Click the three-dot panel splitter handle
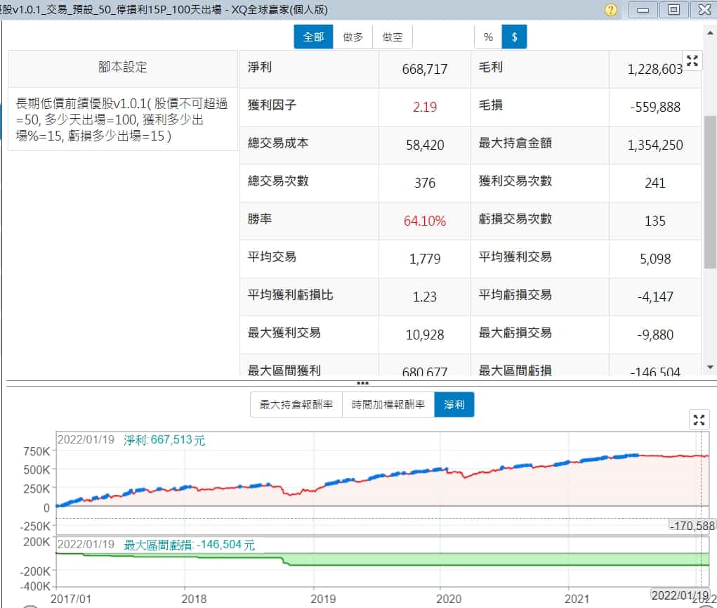Viewport: 717px width, 608px height. pos(362,383)
